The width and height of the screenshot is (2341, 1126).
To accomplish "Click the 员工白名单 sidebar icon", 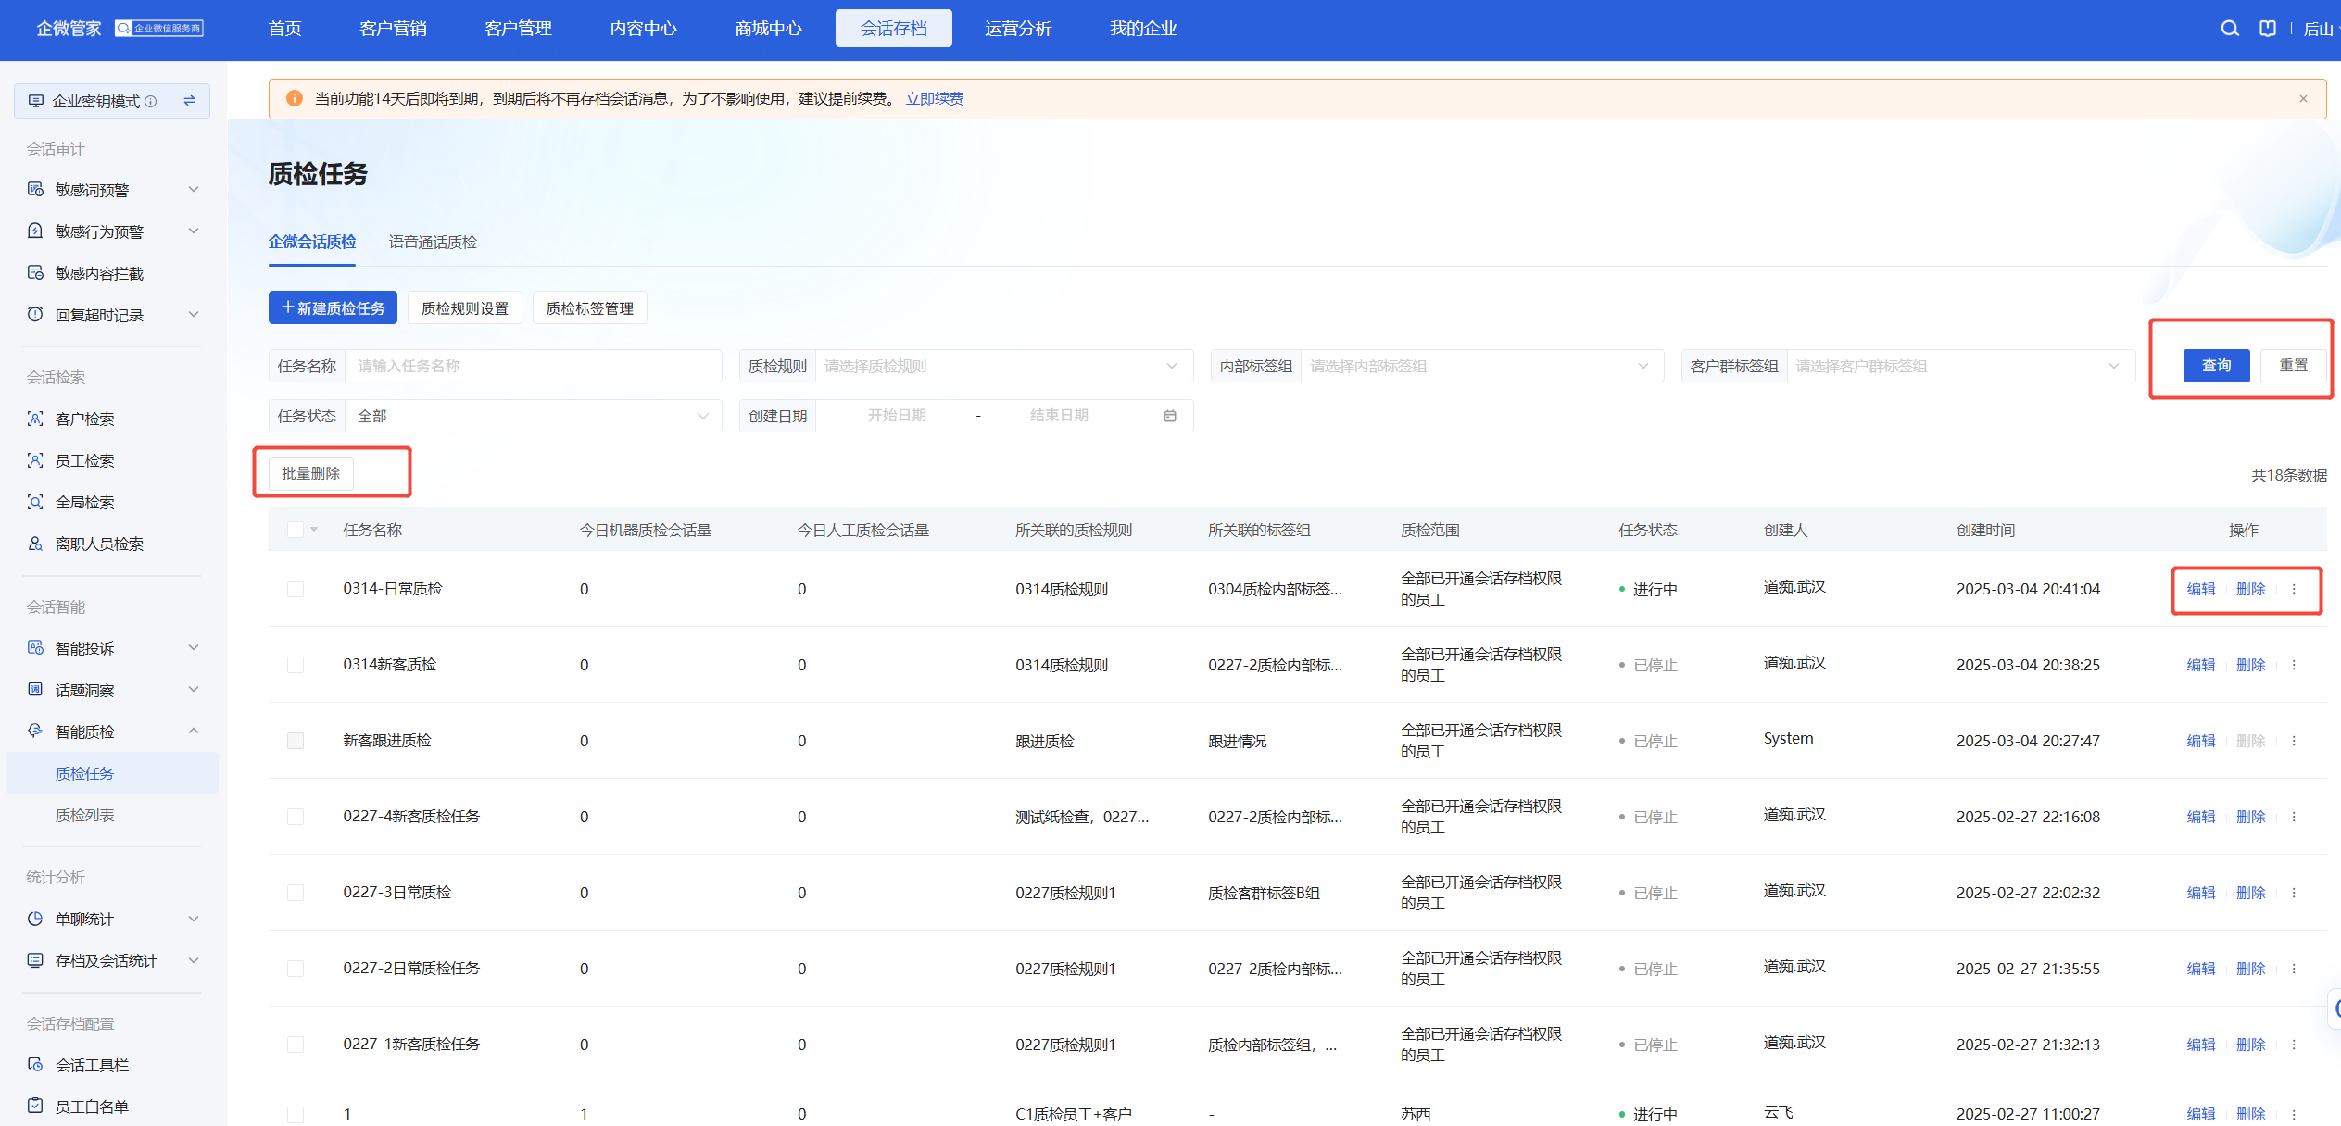I will click(35, 1106).
